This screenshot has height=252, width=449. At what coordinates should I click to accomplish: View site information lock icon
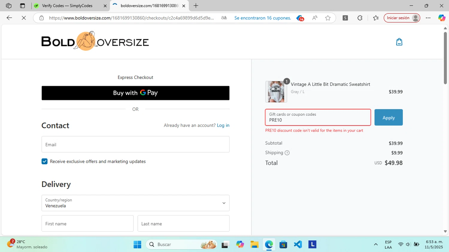[42, 18]
